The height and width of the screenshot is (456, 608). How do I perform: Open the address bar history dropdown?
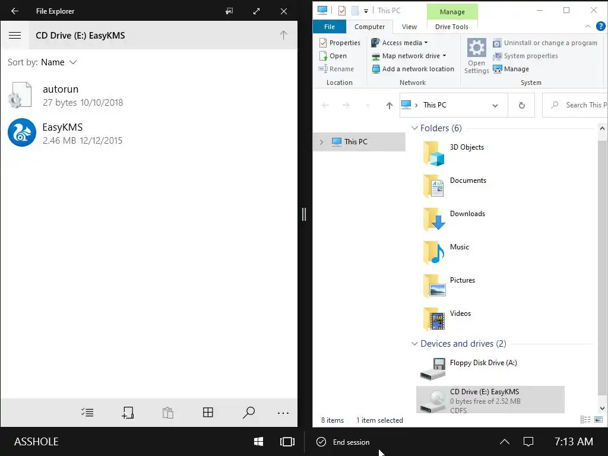coord(495,106)
